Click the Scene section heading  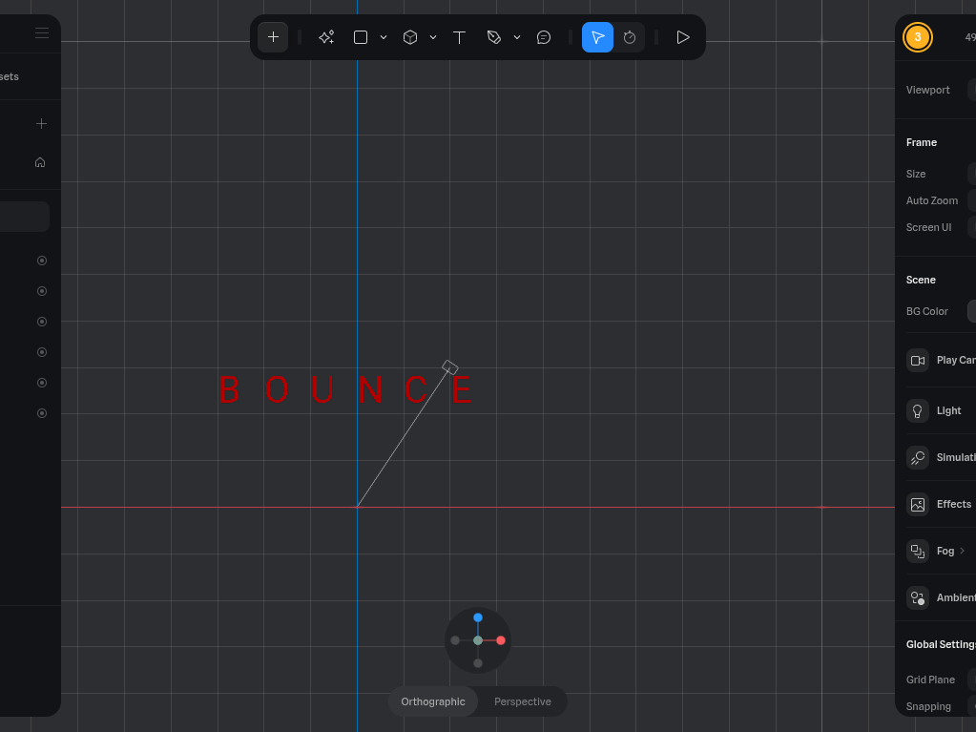coord(921,280)
